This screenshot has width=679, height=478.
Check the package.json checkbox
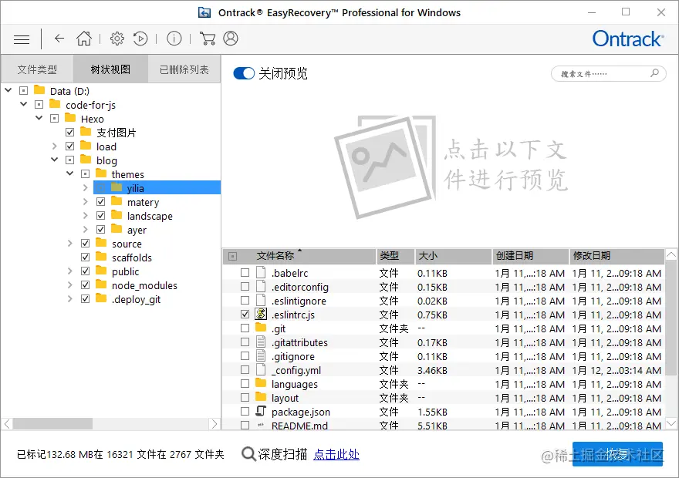pos(245,412)
